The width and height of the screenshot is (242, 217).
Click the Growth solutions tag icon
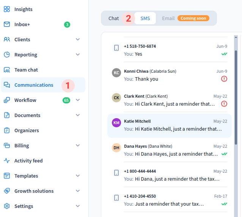7,191
